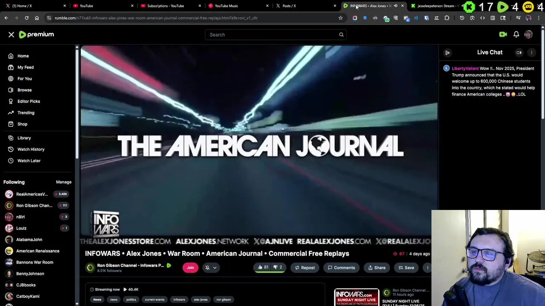Click the LibertyValiant chat username
This screenshot has height=306, width=545.
point(465,68)
